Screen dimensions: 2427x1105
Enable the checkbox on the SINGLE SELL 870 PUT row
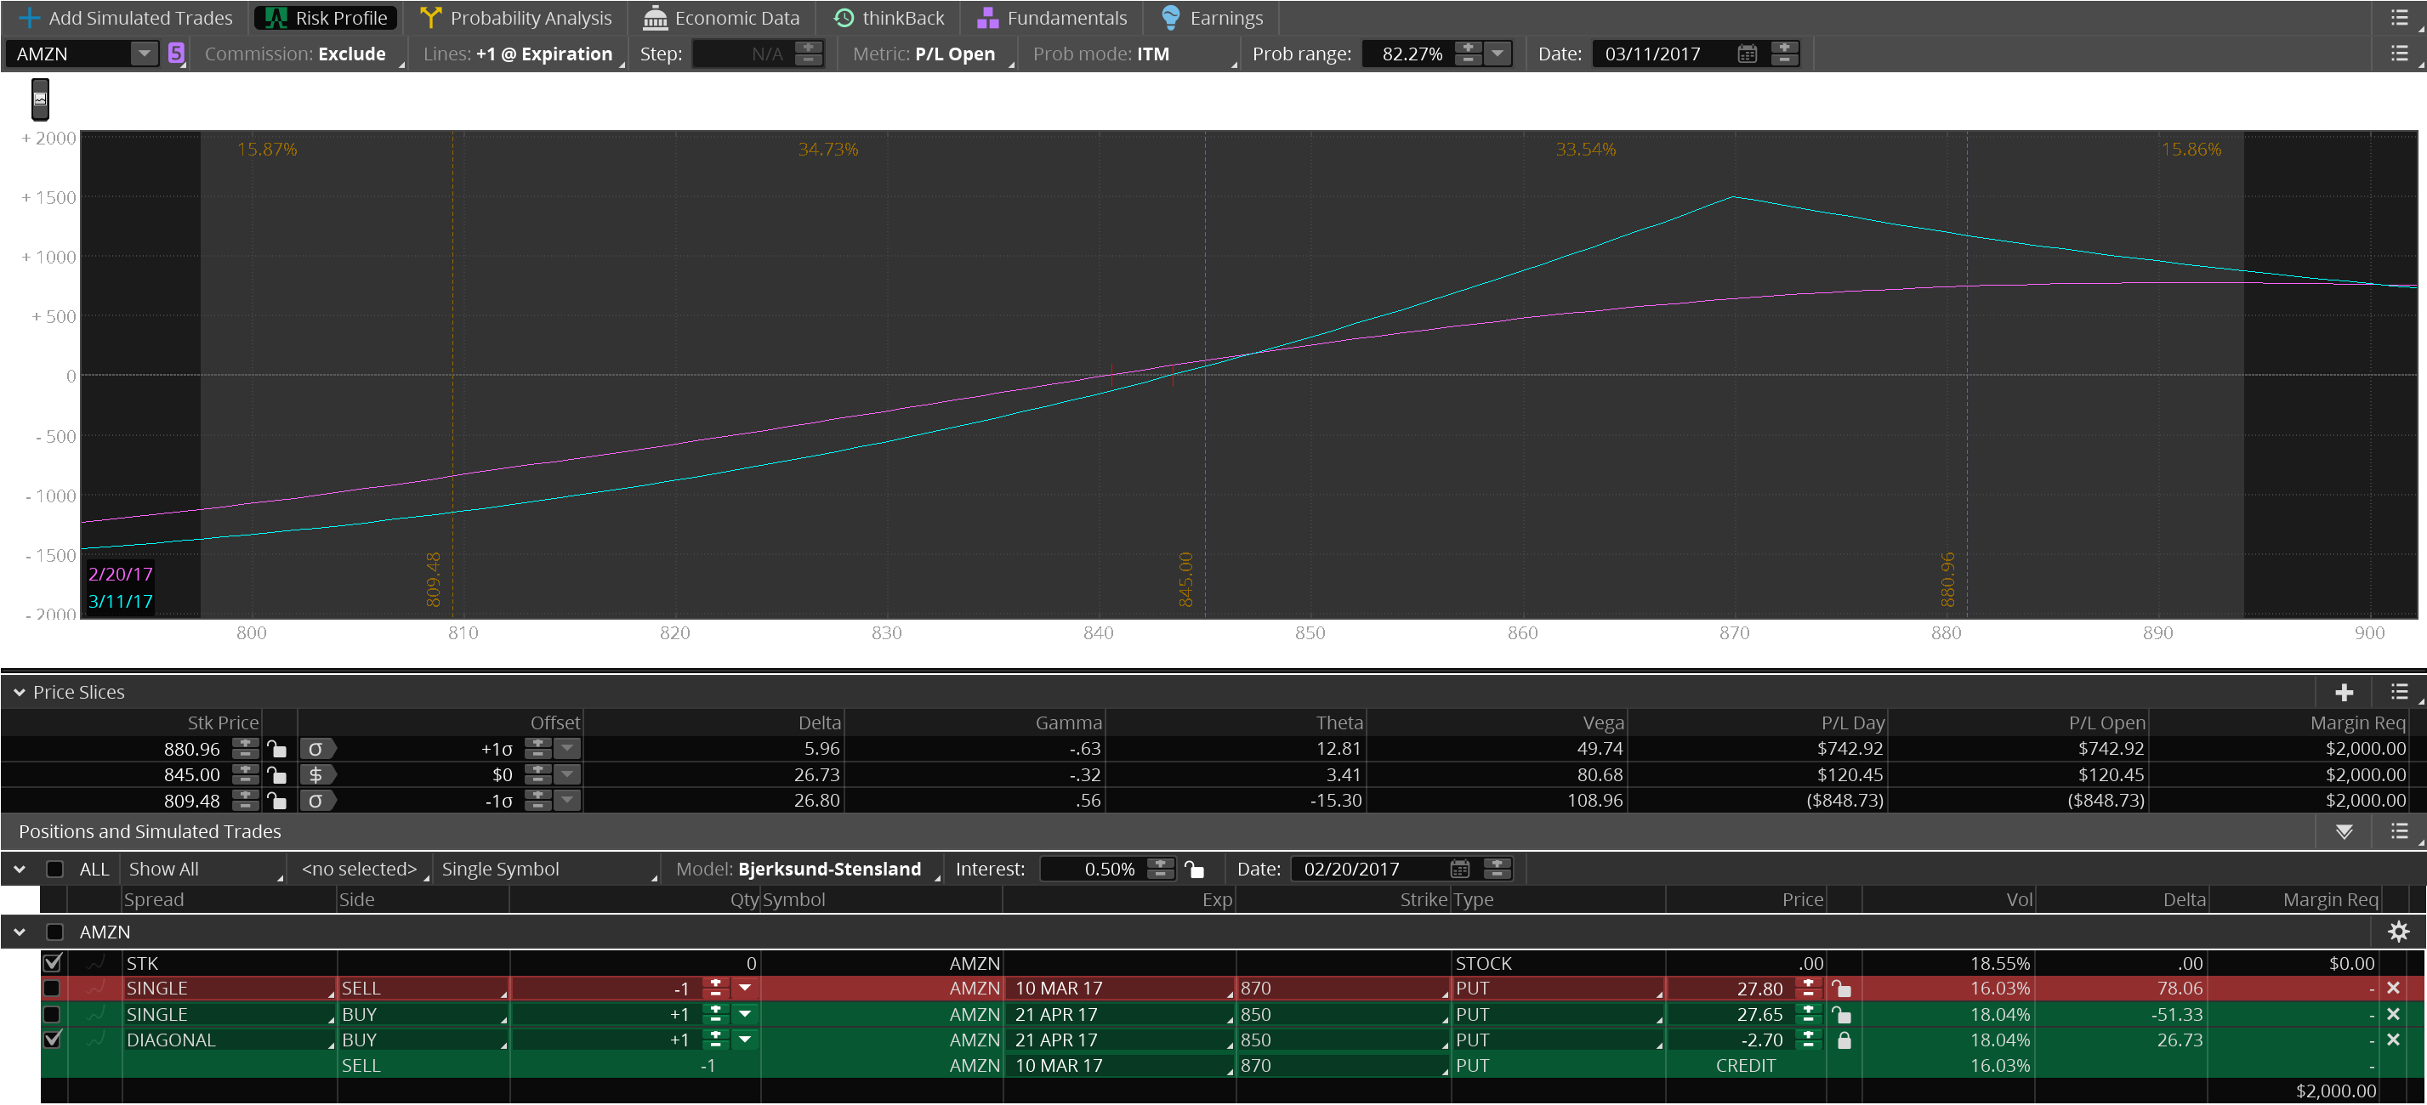pos(53,987)
